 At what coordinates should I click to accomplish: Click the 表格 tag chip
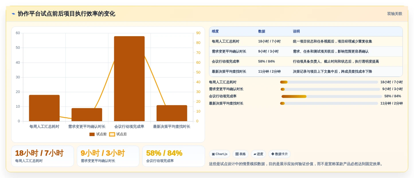pyautogui.click(x=241, y=154)
